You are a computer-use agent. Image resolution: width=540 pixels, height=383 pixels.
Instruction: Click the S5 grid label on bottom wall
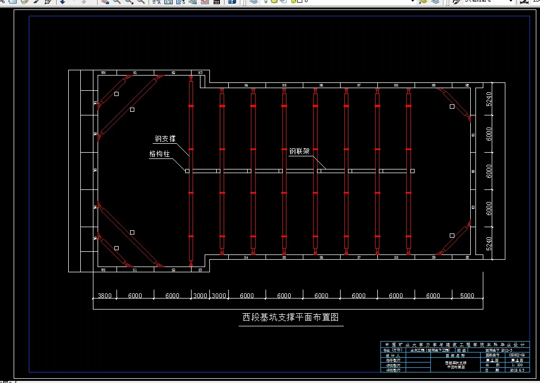pyautogui.click(x=284, y=257)
